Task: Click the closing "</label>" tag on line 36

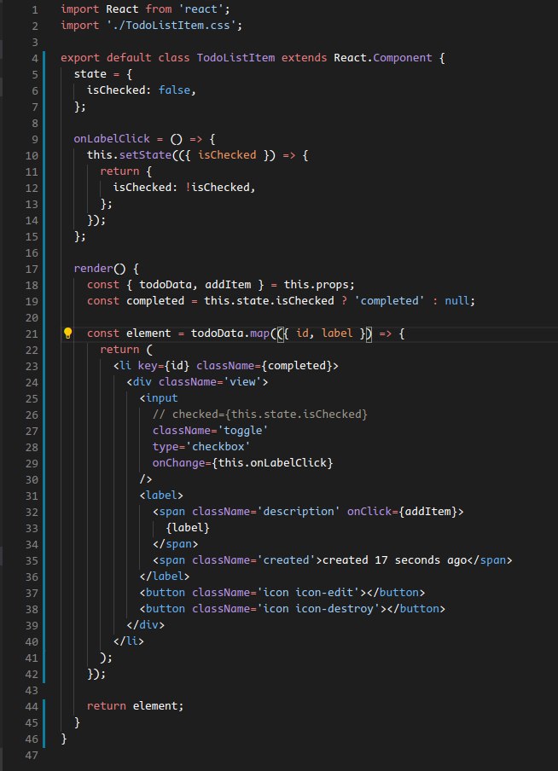Action: point(165,577)
